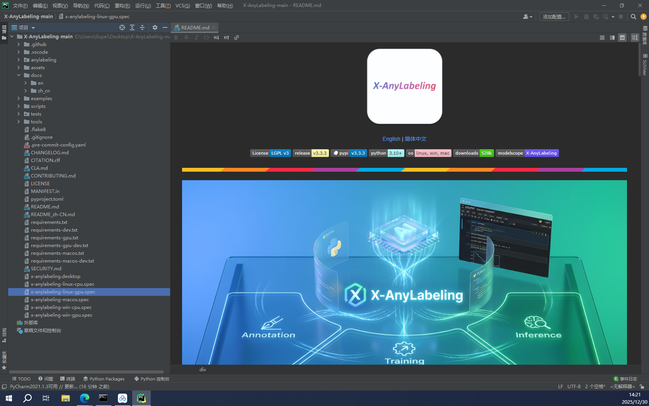Click the UTF-8 encoding indicator
The image size is (649, 406).
[574, 386]
